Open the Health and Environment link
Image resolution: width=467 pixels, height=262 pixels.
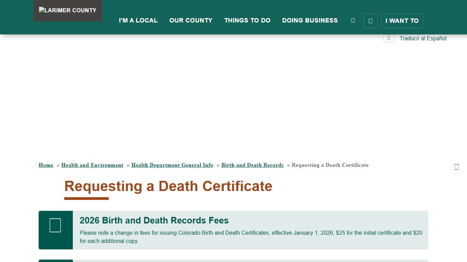click(x=92, y=165)
